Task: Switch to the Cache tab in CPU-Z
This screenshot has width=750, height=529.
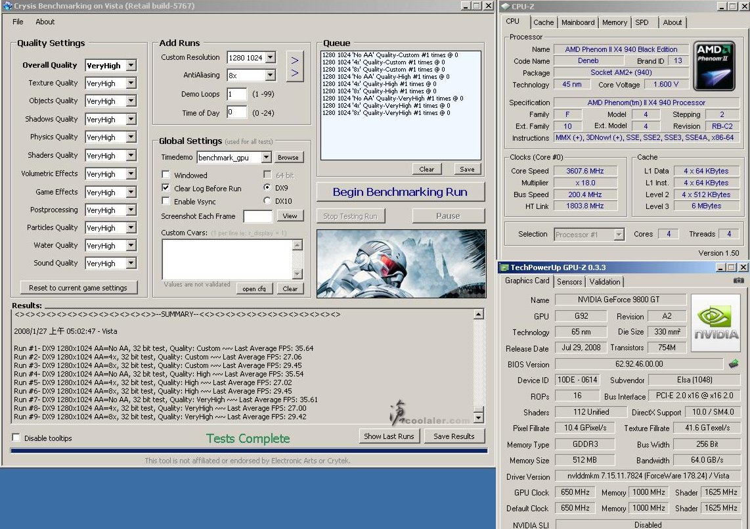Action: pyautogui.click(x=543, y=22)
